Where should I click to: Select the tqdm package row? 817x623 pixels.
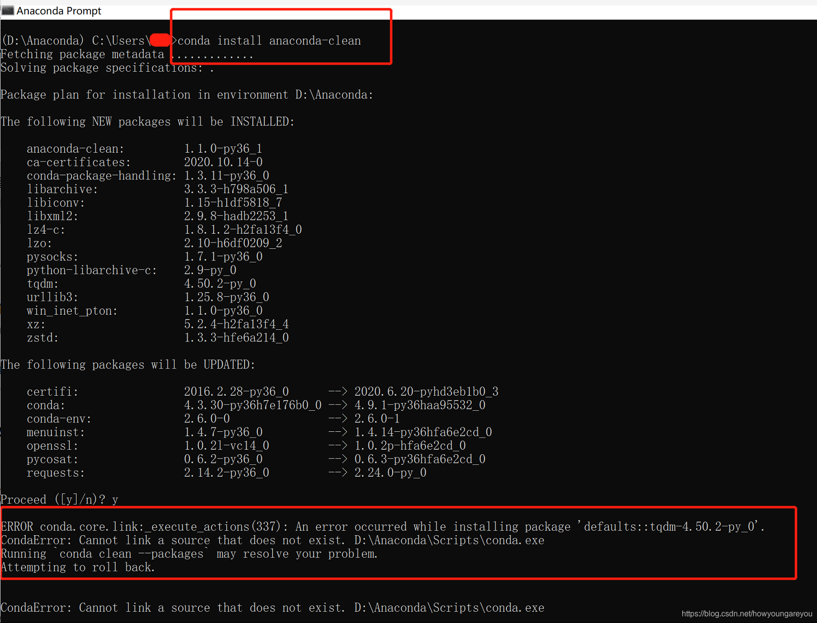click(142, 283)
